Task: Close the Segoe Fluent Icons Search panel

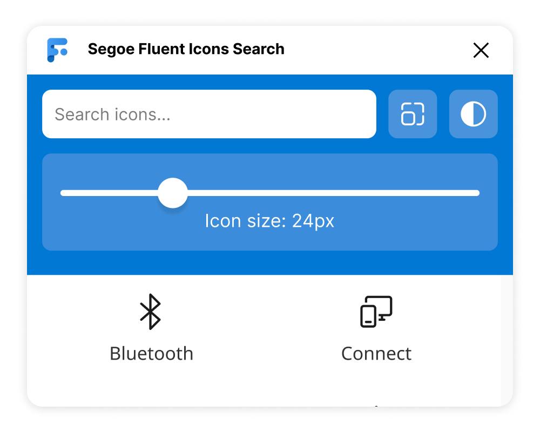Action: pyautogui.click(x=481, y=50)
